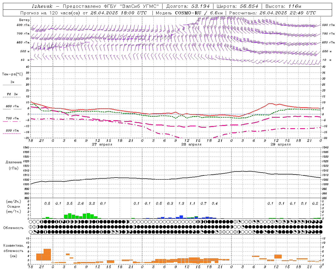Click the Модель COSMO-RU / 6.6км label

click(x=189, y=13)
